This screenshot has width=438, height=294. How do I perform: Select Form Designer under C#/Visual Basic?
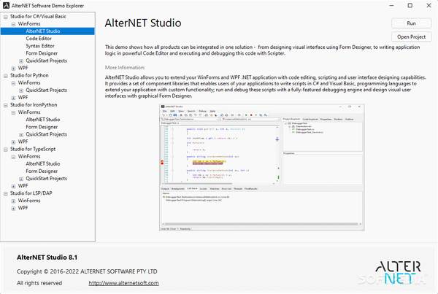click(42, 53)
